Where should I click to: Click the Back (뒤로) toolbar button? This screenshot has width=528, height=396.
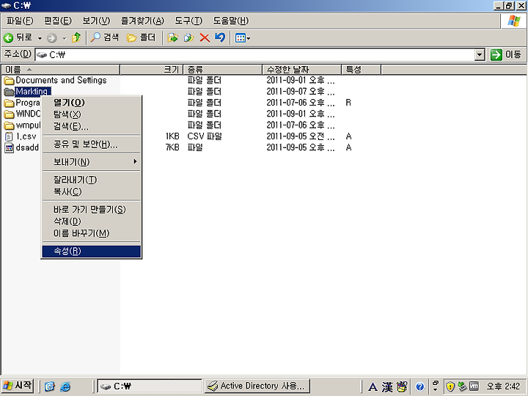click(x=18, y=37)
